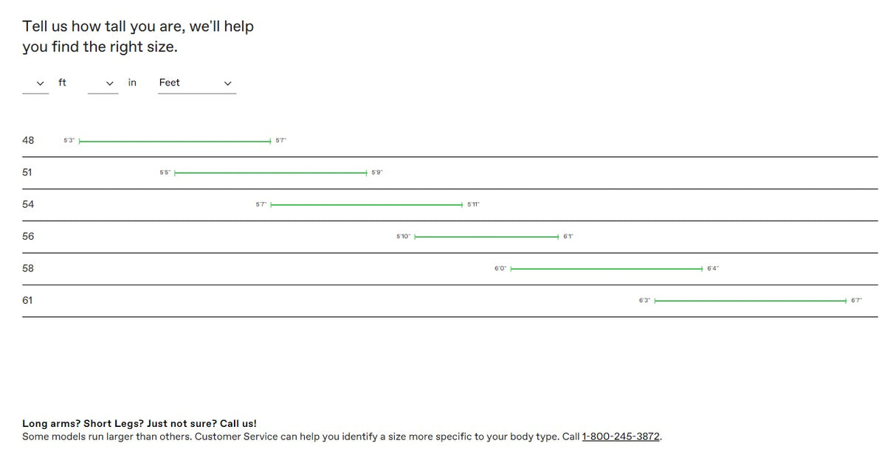
Task: Select the size 51 row label
Action: pyautogui.click(x=27, y=173)
